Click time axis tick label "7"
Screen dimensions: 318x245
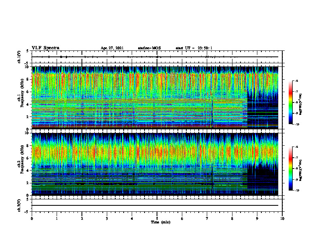click(x=207, y=219)
